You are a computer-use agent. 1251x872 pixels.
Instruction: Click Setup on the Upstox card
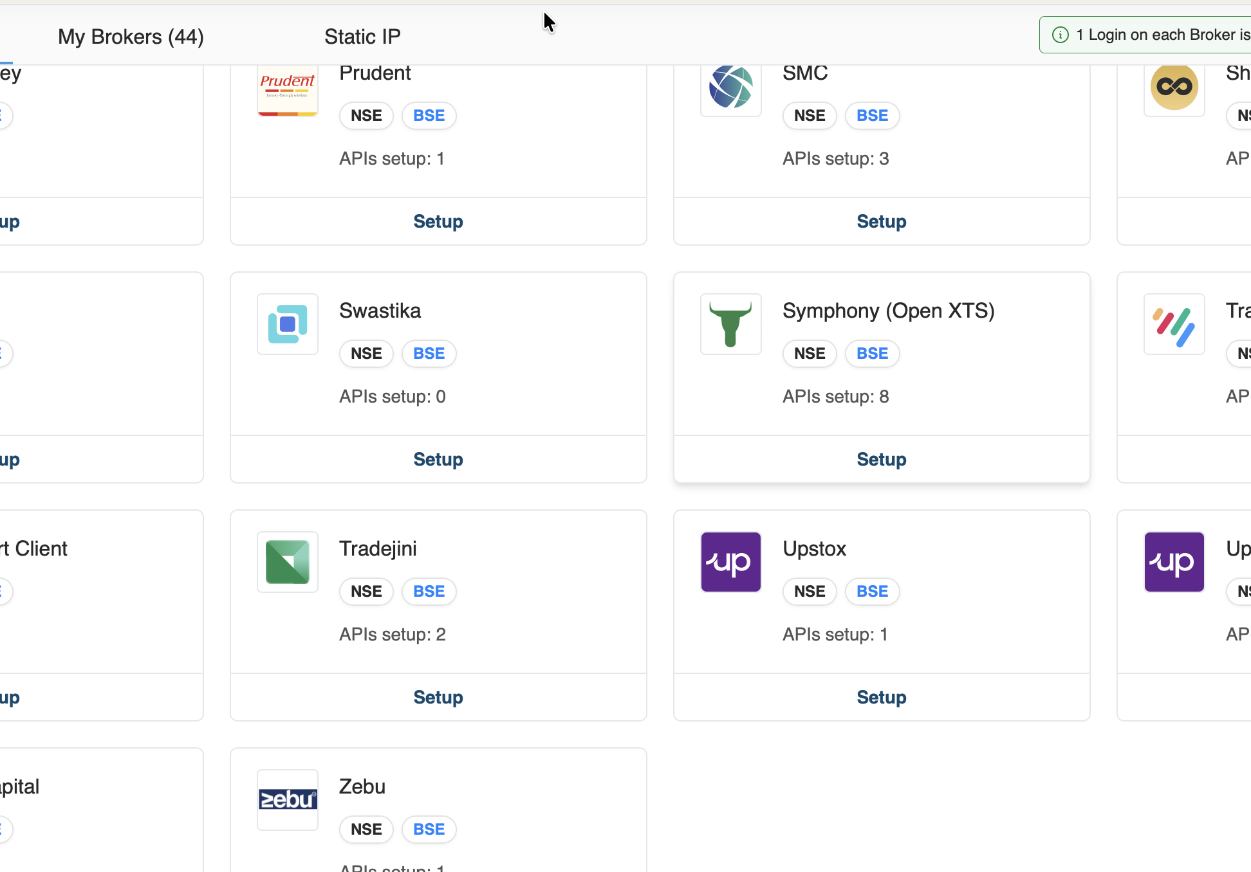coord(881,697)
